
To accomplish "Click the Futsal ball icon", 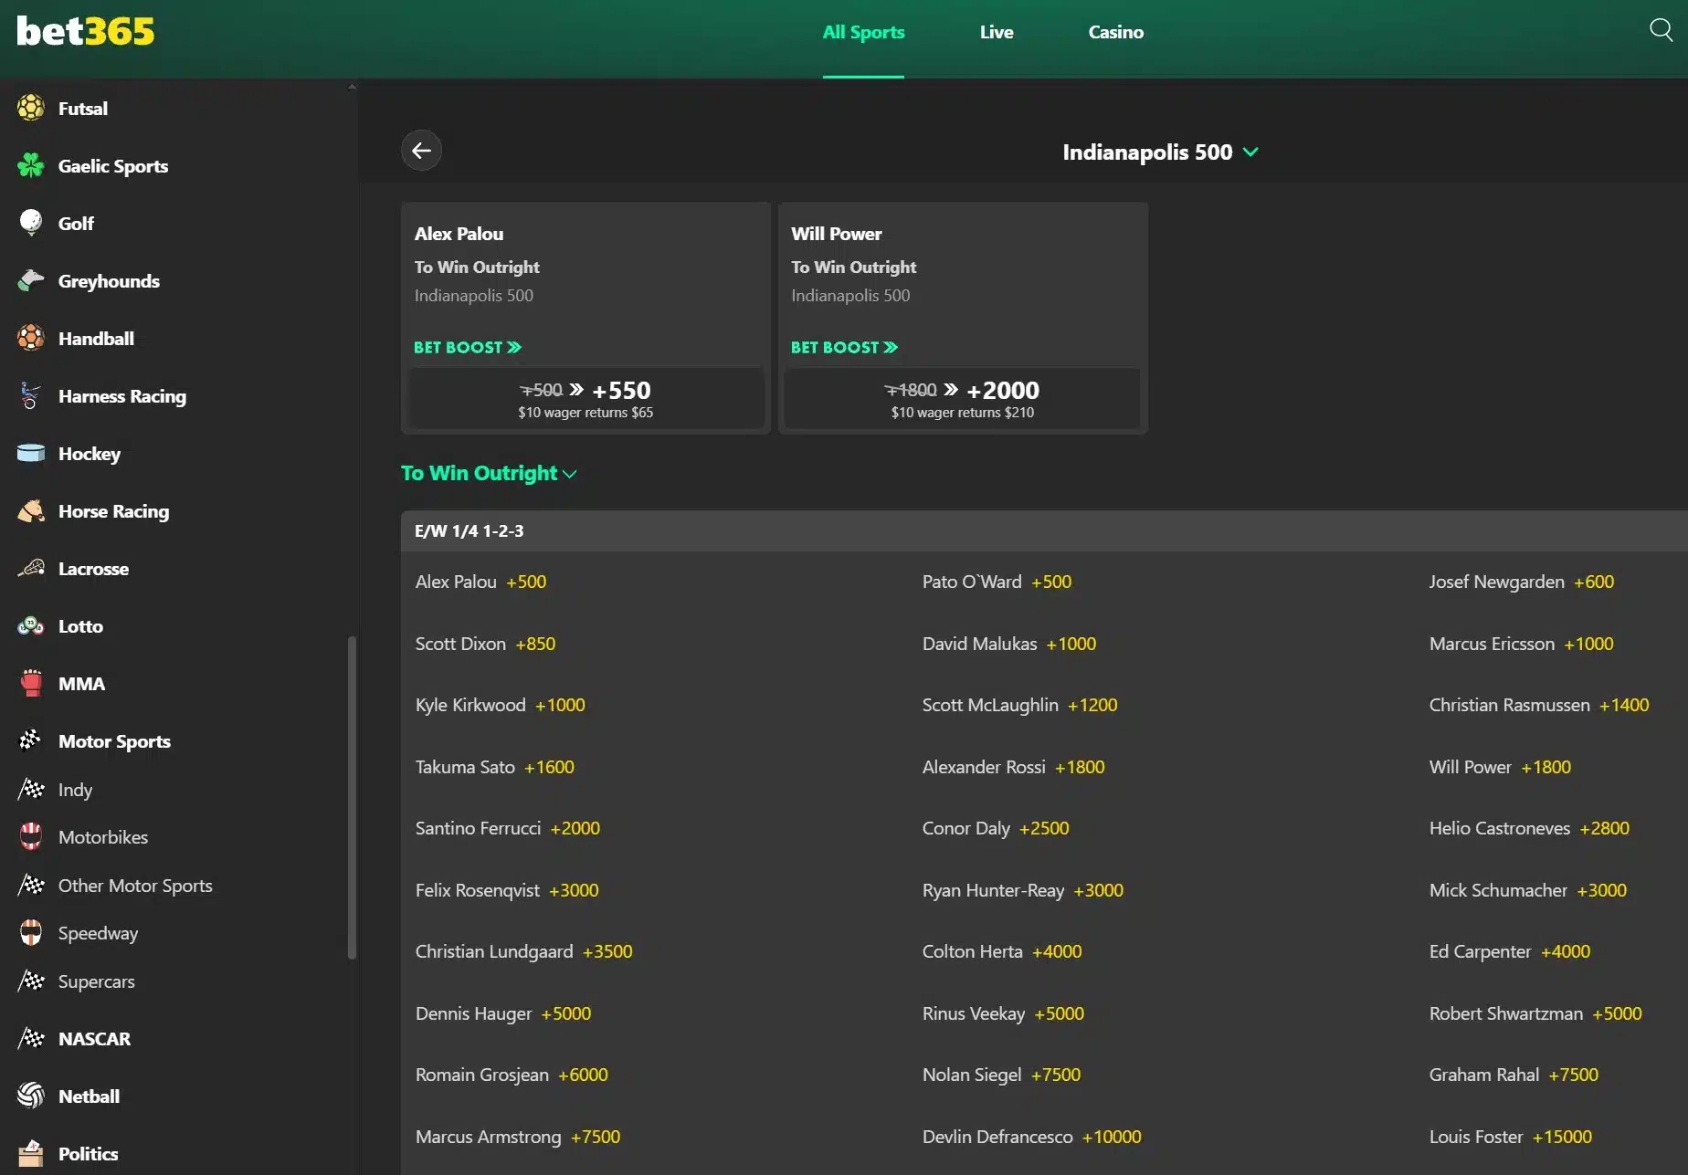I will 31,108.
